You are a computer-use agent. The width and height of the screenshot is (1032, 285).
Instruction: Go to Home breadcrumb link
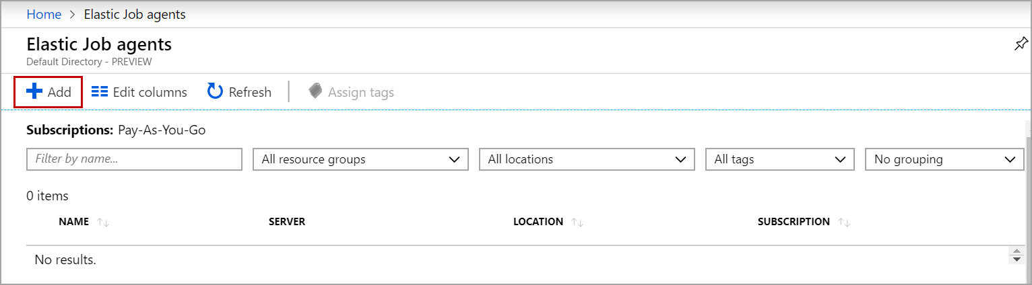[x=44, y=14]
